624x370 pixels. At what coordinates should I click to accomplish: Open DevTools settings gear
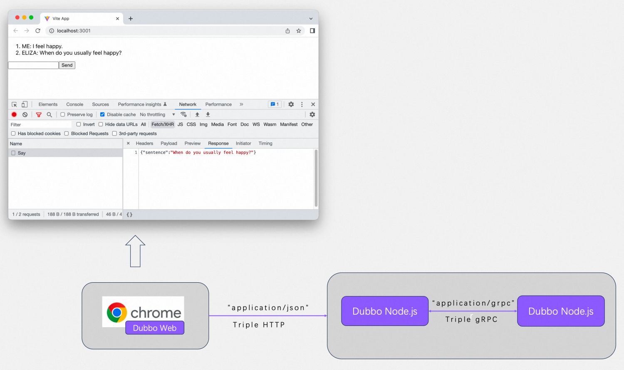291,104
